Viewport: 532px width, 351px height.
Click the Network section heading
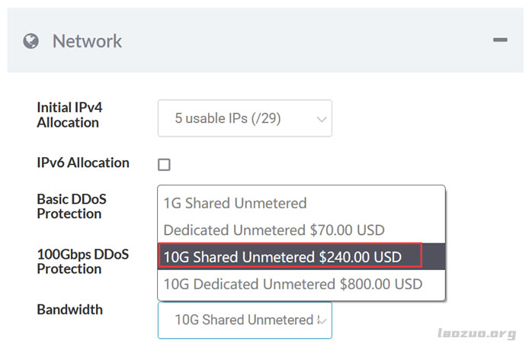click(87, 41)
